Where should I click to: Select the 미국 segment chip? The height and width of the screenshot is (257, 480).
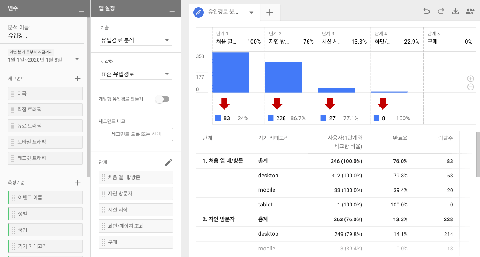tap(45, 94)
